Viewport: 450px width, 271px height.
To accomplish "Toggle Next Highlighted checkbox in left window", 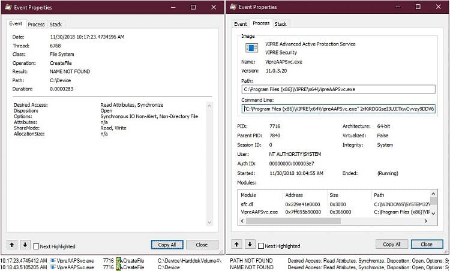I will [36, 246].
